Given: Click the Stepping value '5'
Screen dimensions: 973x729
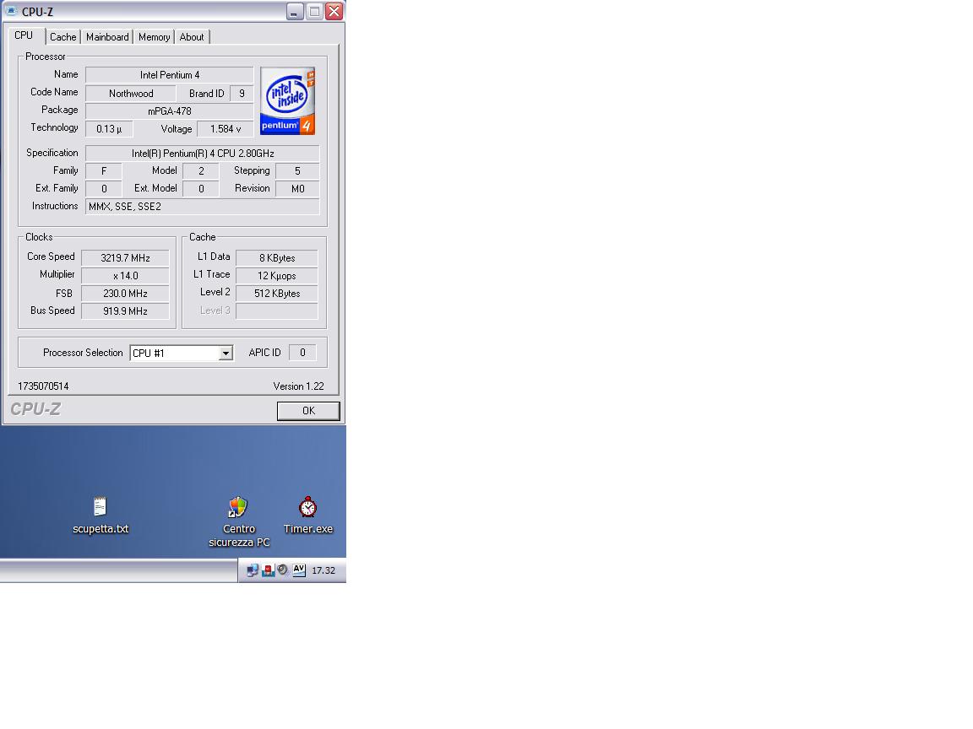Looking at the screenshot, I should click(297, 171).
